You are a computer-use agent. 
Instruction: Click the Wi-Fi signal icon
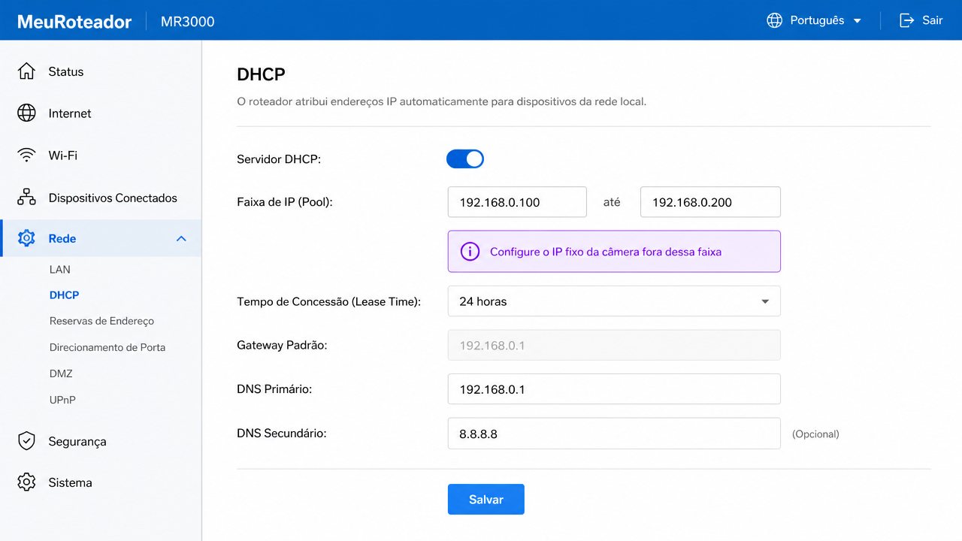26,156
